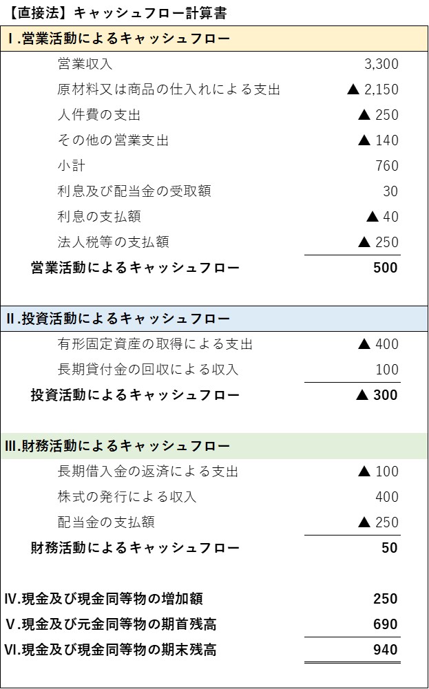Viewport: 429px width, 689px height.
Task: Click the 利息の支払額 ▲ 40 value
Action: pyautogui.click(x=382, y=217)
